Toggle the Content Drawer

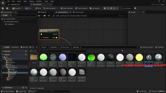8,91
